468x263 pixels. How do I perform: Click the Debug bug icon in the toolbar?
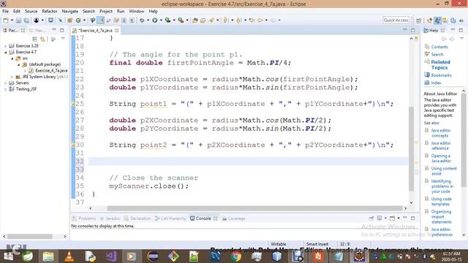point(142,20)
